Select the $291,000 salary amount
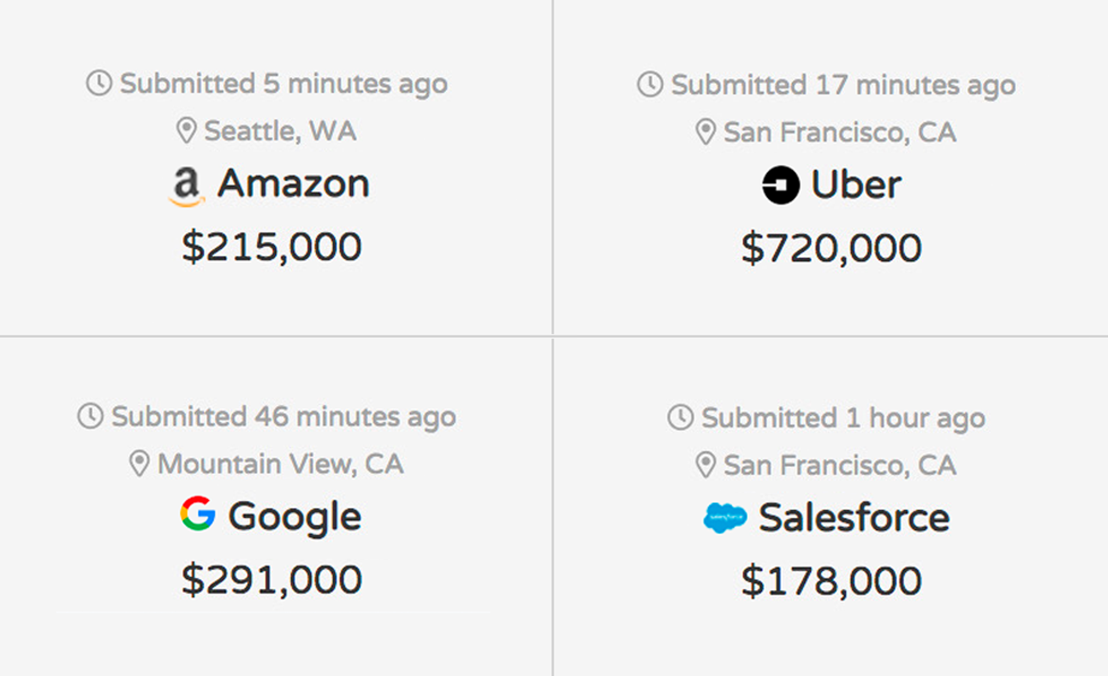Viewport: 1108px width, 676px height. (271, 580)
